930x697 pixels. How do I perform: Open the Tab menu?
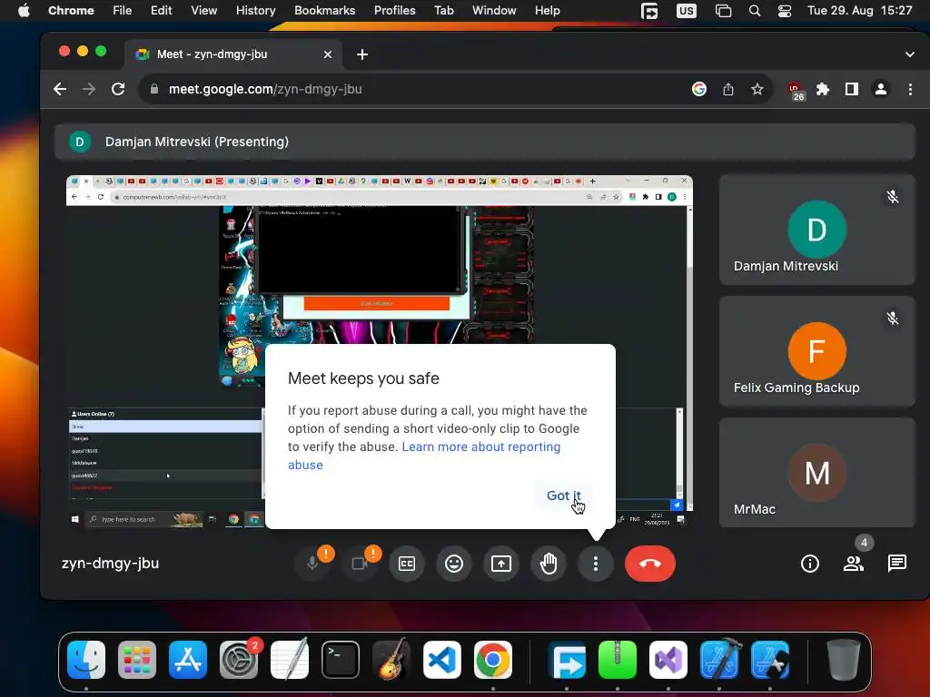tap(443, 11)
